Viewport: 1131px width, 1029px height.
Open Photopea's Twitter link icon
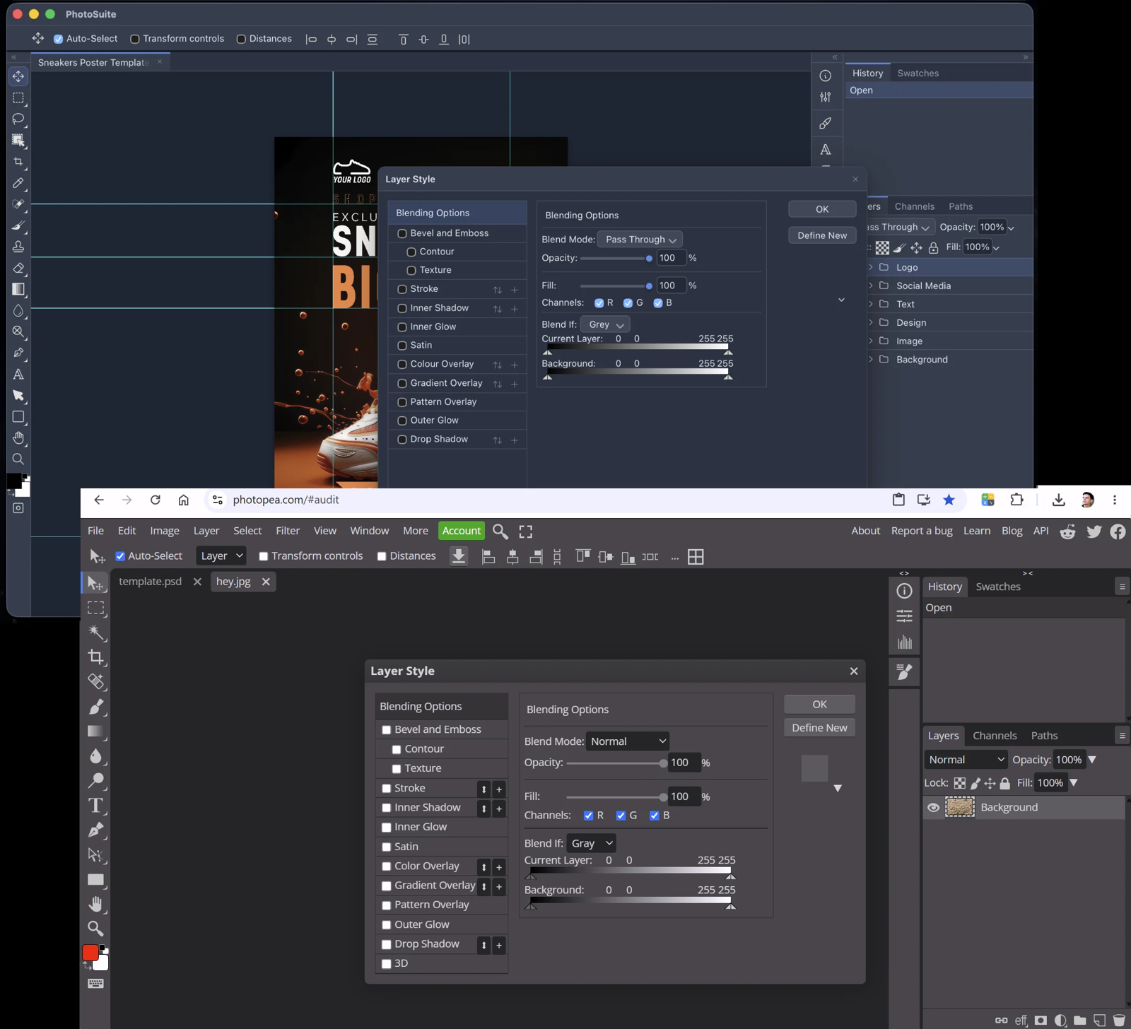pos(1094,531)
